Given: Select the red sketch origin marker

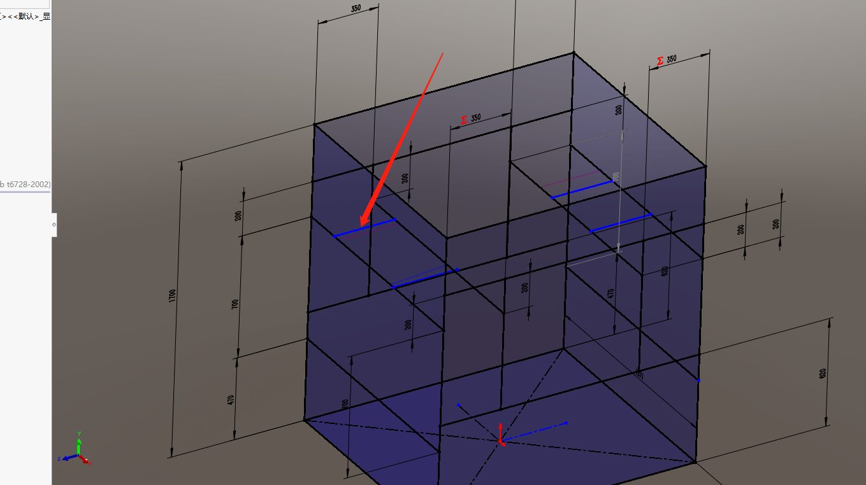Looking at the screenshot, I should click(x=500, y=436).
